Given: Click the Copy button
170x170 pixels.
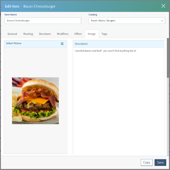Looking at the screenshot, I should tap(147, 162).
